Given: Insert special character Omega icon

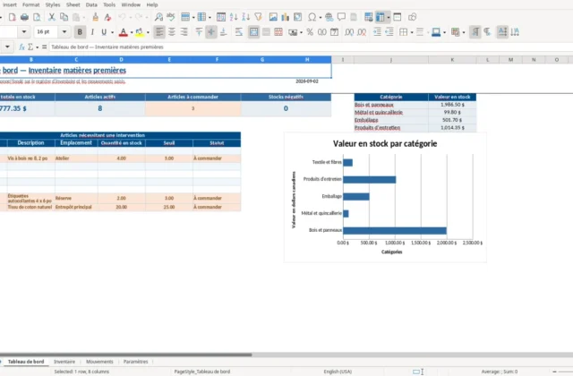Looking at the screenshot, I should (312, 17).
